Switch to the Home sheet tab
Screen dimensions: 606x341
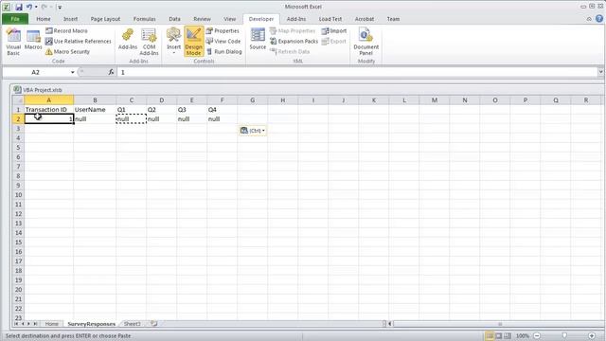[51, 324]
